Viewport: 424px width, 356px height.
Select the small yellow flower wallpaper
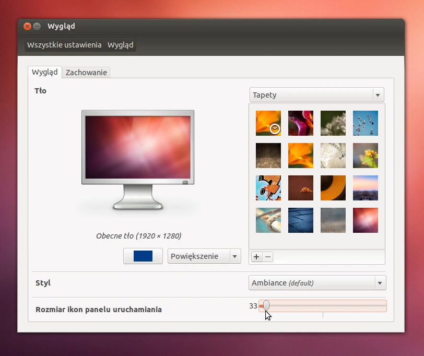pyautogui.click(x=366, y=156)
